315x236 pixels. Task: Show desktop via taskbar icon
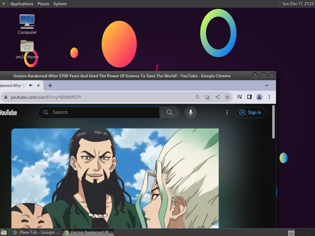(x=4, y=233)
